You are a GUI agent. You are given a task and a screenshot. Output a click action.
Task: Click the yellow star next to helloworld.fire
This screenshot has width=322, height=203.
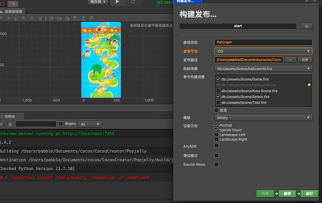pyautogui.click(x=308, y=85)
